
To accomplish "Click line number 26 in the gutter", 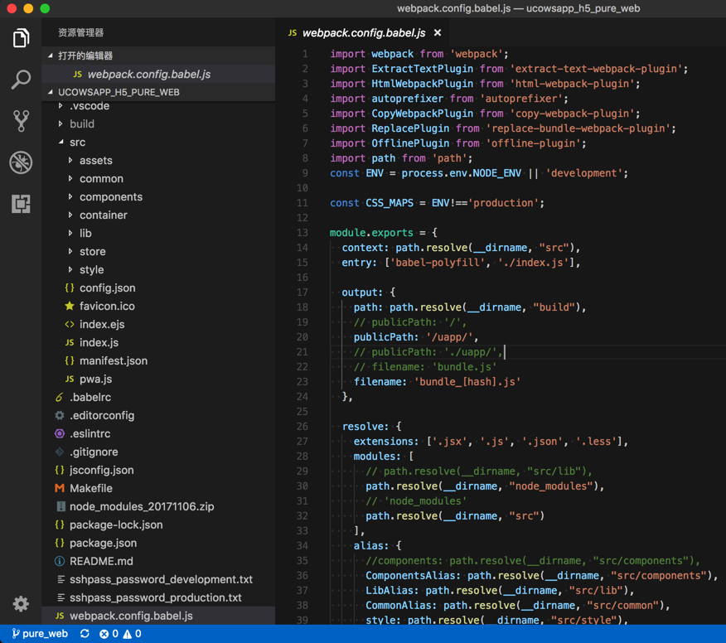I will coord(302,427).
